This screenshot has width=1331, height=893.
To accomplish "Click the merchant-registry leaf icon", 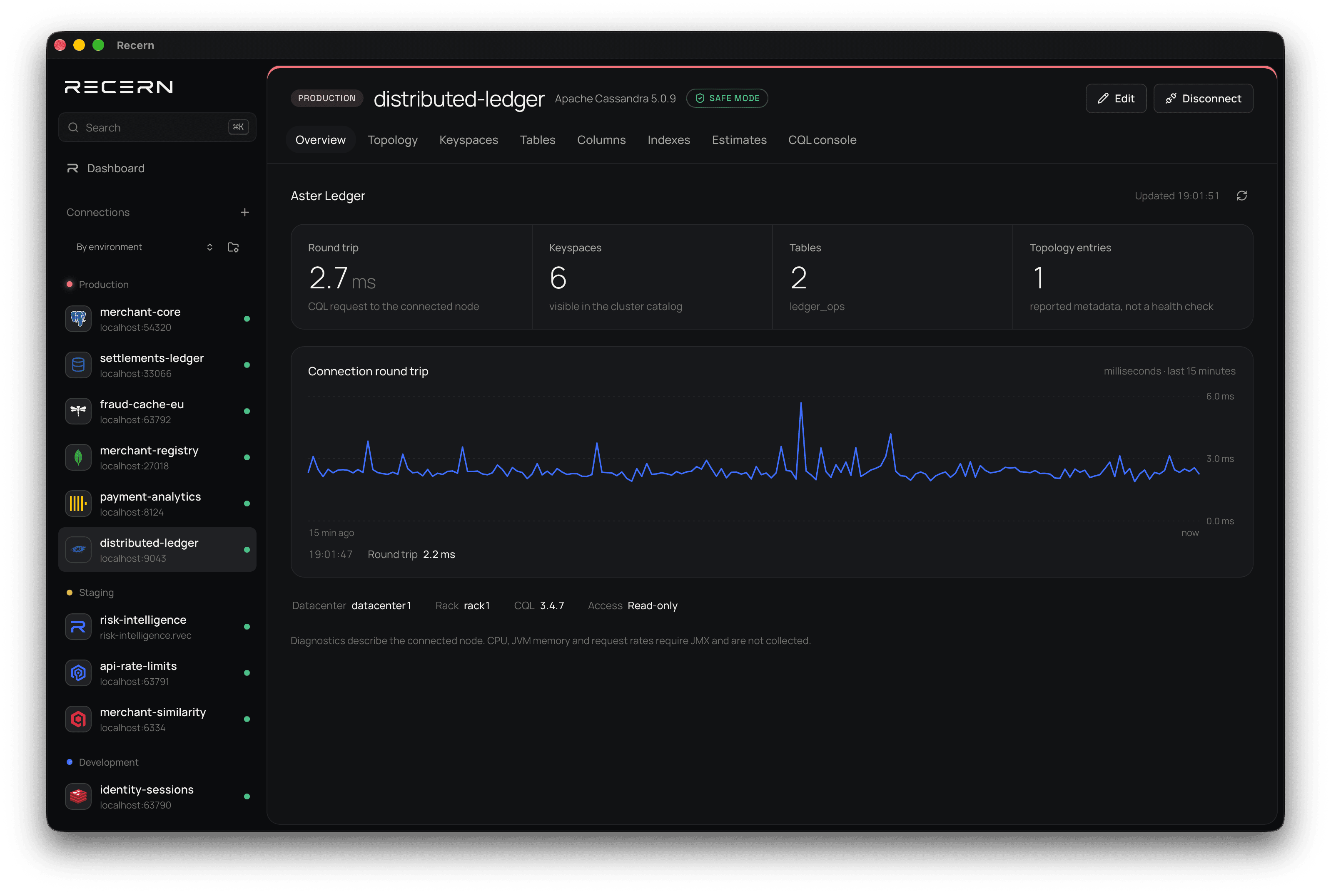I will [78, 457].
